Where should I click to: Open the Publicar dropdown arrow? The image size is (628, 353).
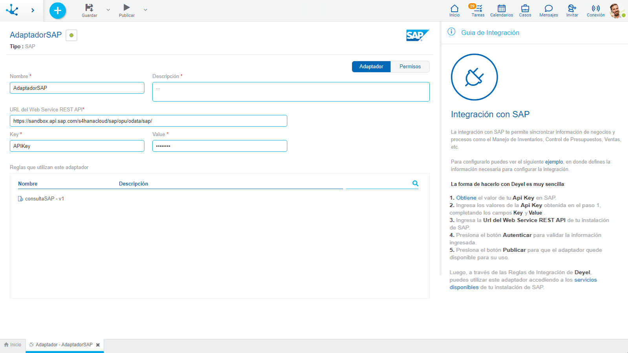click(x=146, y=10)
